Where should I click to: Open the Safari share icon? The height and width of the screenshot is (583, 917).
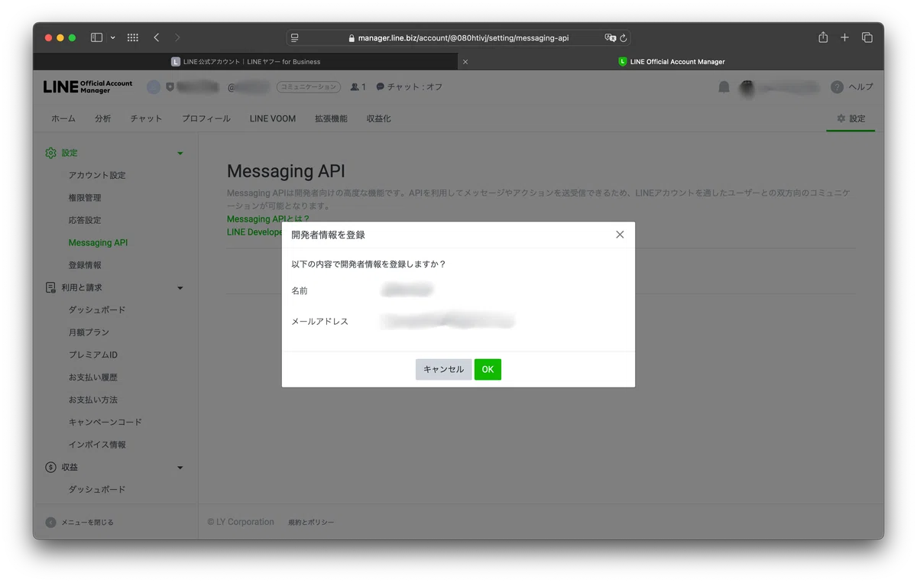point(823,37)
